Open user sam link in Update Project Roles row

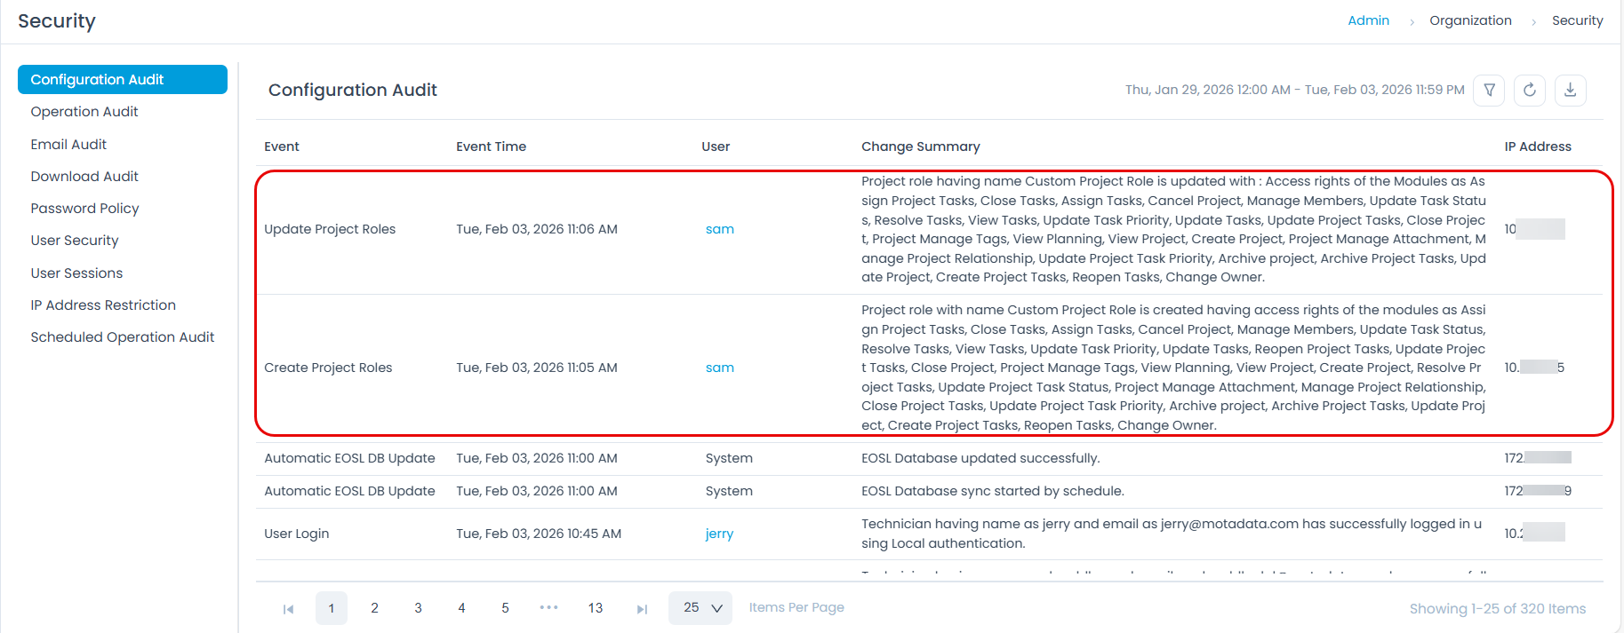click(x=719, y=229)
